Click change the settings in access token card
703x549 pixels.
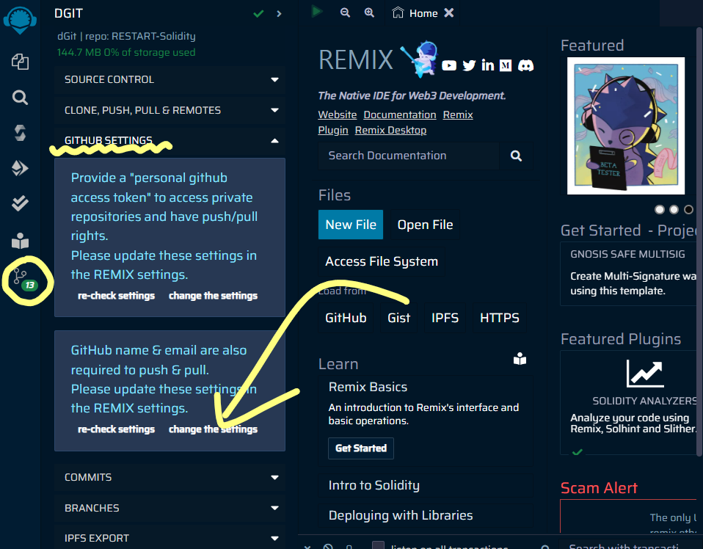coord(213,296)
